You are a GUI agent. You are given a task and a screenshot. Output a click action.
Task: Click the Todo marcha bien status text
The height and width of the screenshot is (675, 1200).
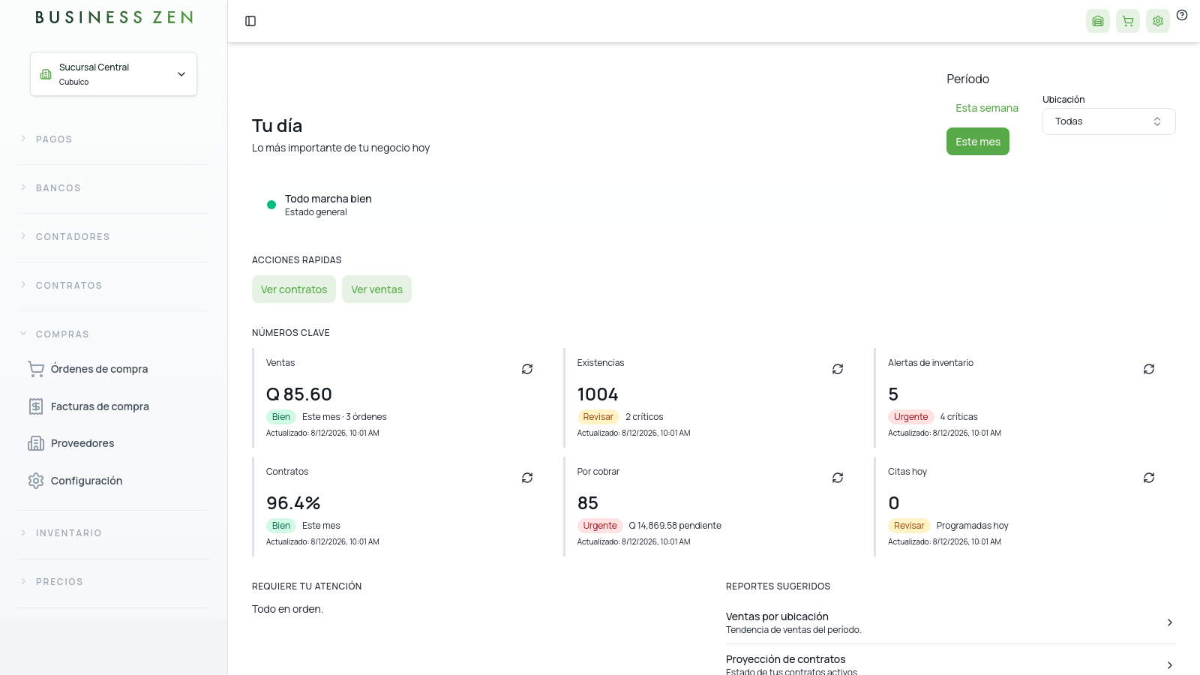pos(328,199)
